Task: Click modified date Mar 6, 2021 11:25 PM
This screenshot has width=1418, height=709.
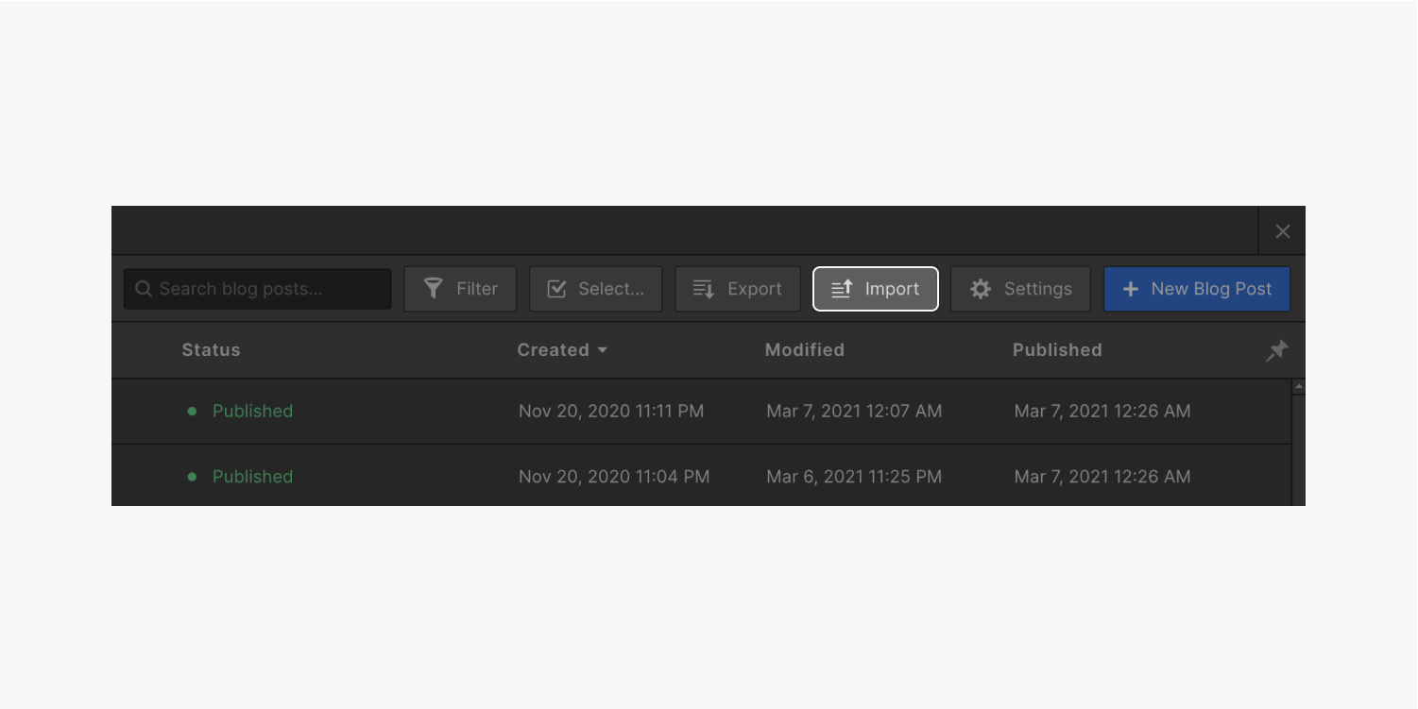Action: 854,477
